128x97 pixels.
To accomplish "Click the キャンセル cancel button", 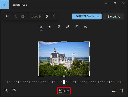I will (x=113, y=16).
